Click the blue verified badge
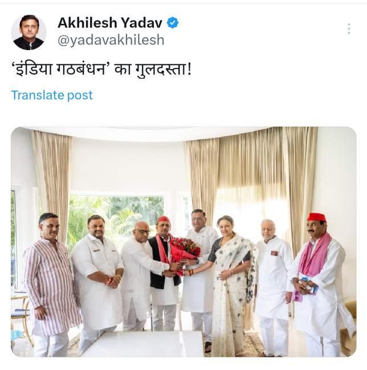This screenshot has height=370, width=367. coord(173,23)
